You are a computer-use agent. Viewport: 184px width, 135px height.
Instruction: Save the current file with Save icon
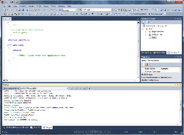19,10
